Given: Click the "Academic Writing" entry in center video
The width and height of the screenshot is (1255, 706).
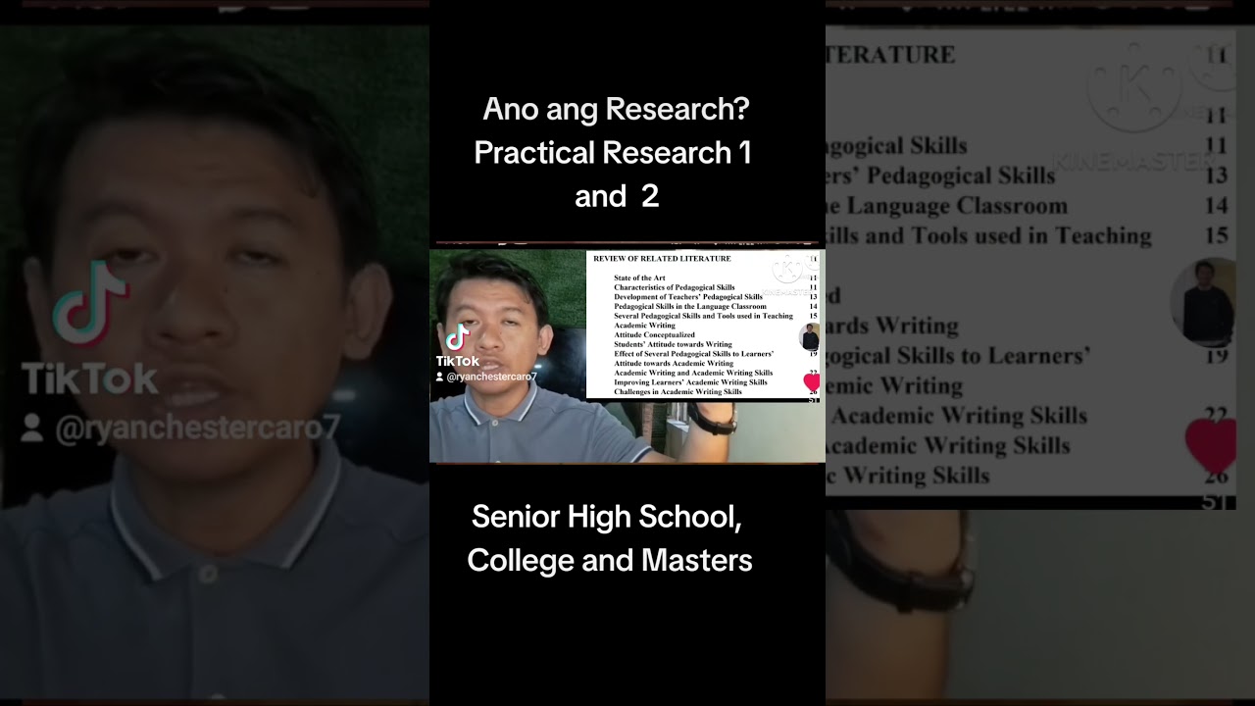Looking at the screenshot, I should 644,326.
